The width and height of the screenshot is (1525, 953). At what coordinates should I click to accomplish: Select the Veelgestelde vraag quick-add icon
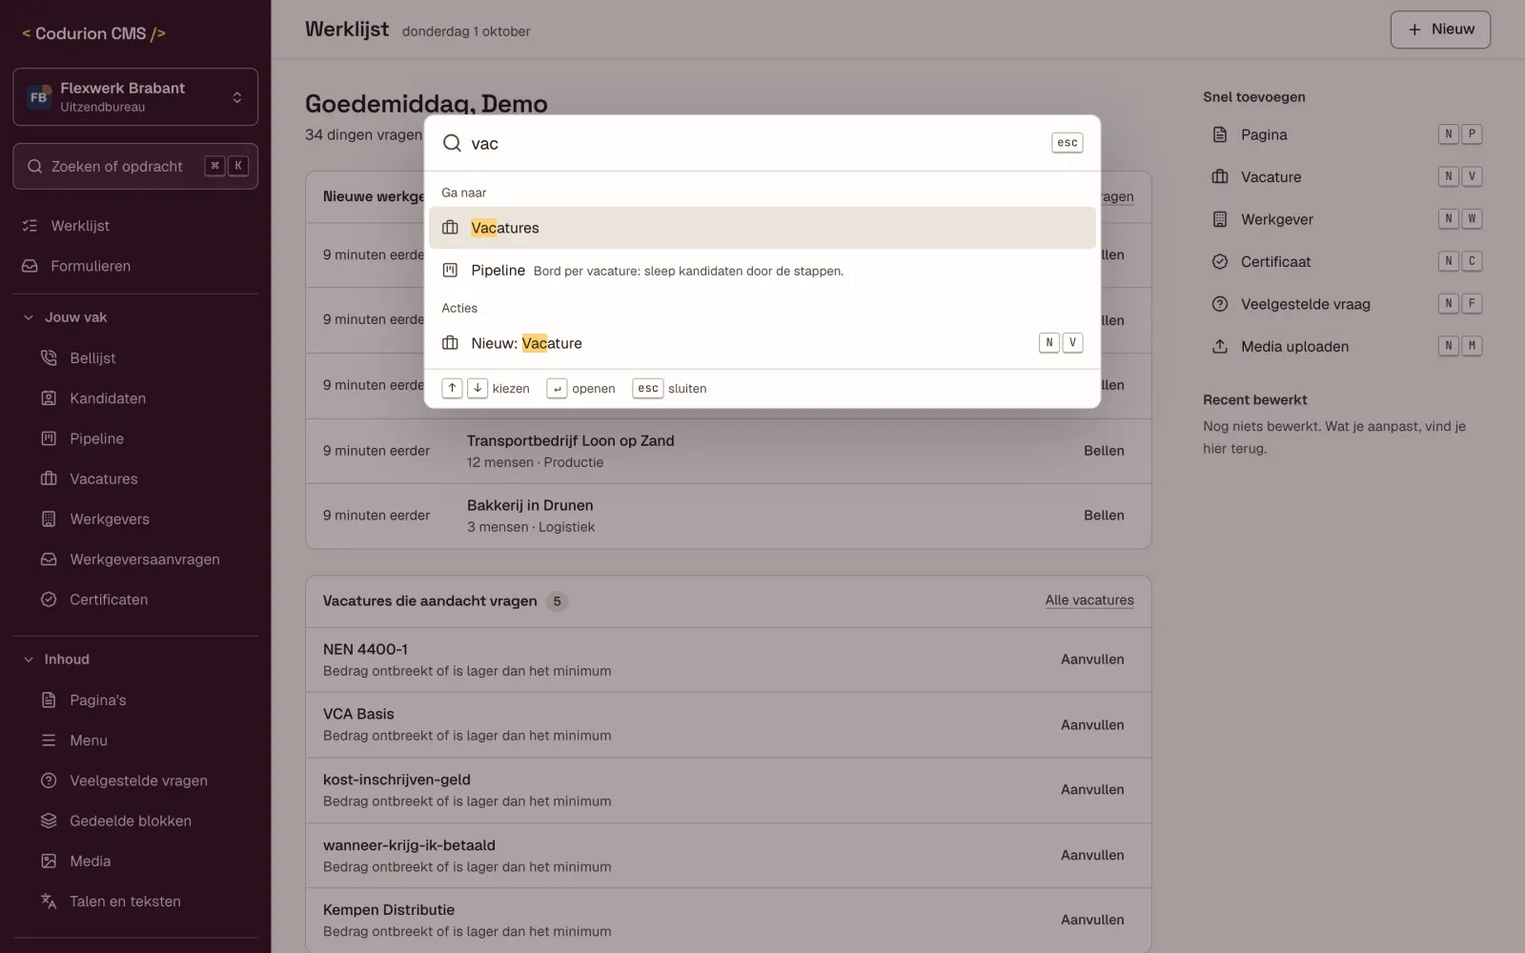pyautogui.click(x=1219, y=304)
